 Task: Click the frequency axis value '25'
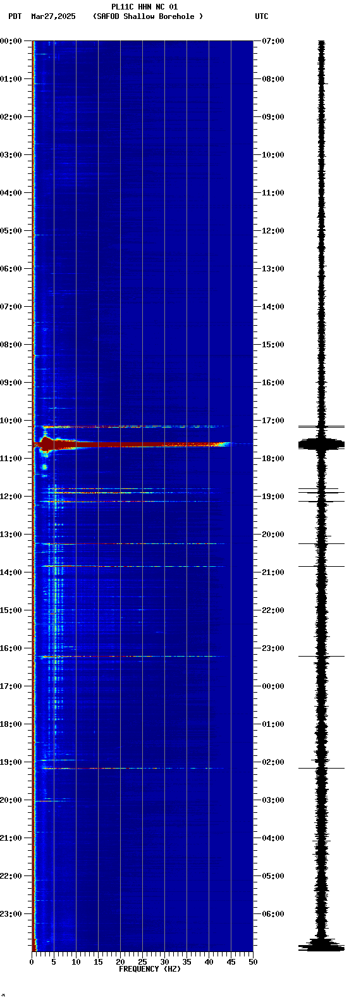coord(142,962)
